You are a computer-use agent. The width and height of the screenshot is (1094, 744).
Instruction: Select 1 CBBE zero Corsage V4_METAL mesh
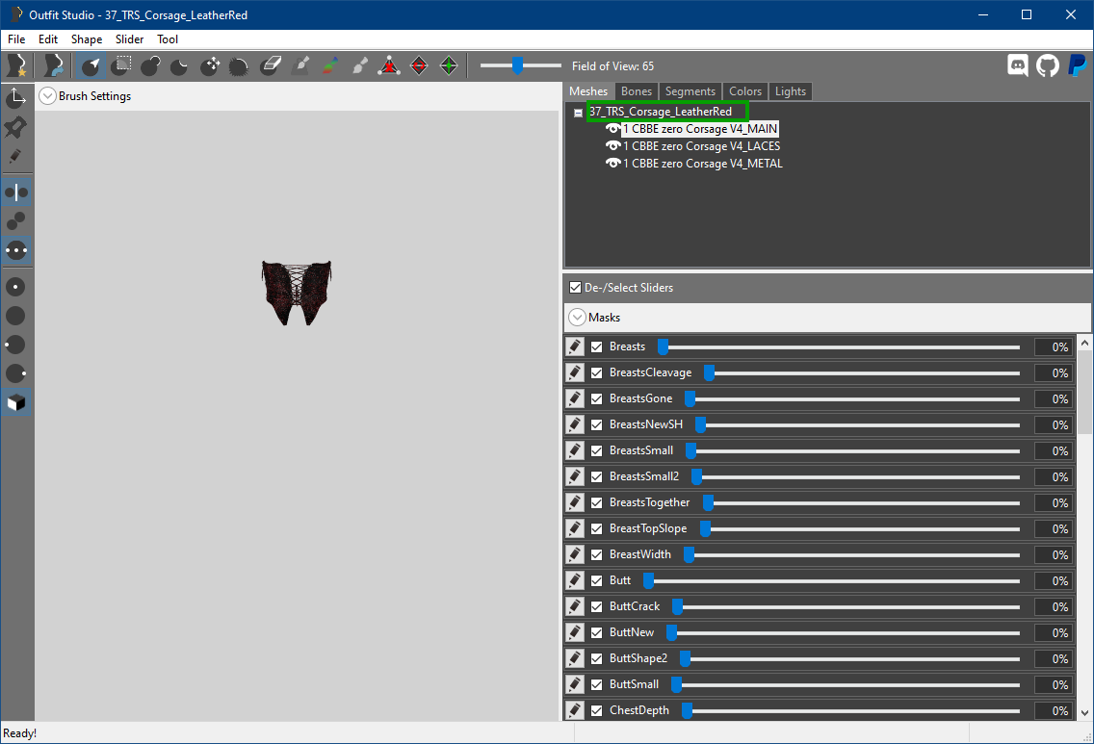coord(703,164)
